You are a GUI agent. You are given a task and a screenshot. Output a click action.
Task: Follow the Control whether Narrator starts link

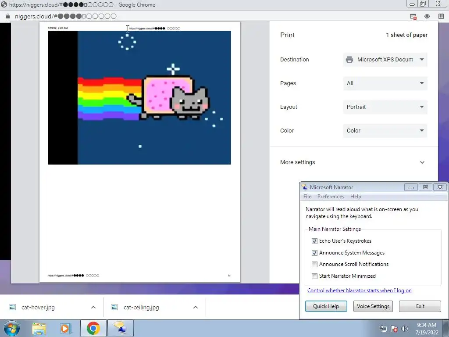[360, 290]
